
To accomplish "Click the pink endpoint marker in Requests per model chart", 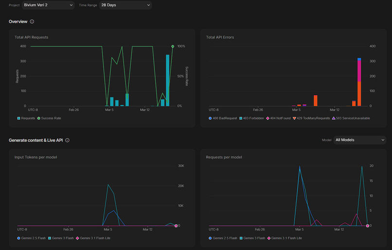I will [x=368, y=226].
